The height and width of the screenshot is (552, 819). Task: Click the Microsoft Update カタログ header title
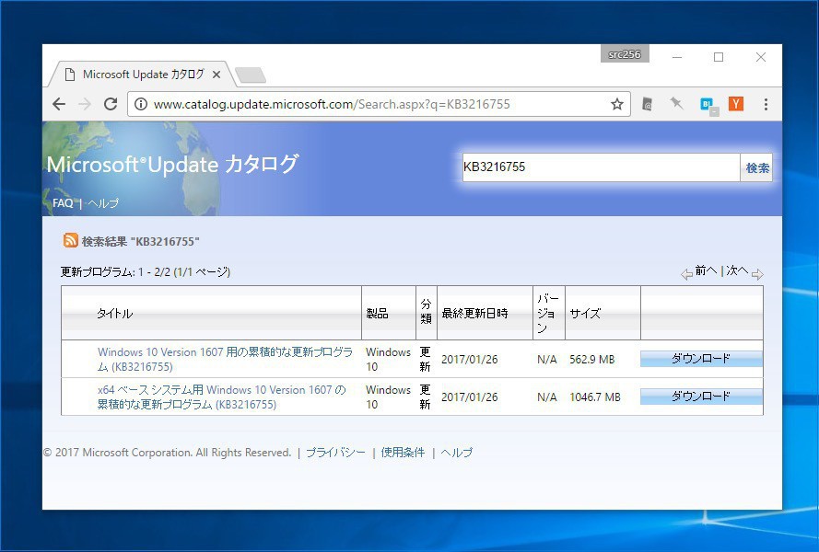pyautogui.click(x=172, y=164)
